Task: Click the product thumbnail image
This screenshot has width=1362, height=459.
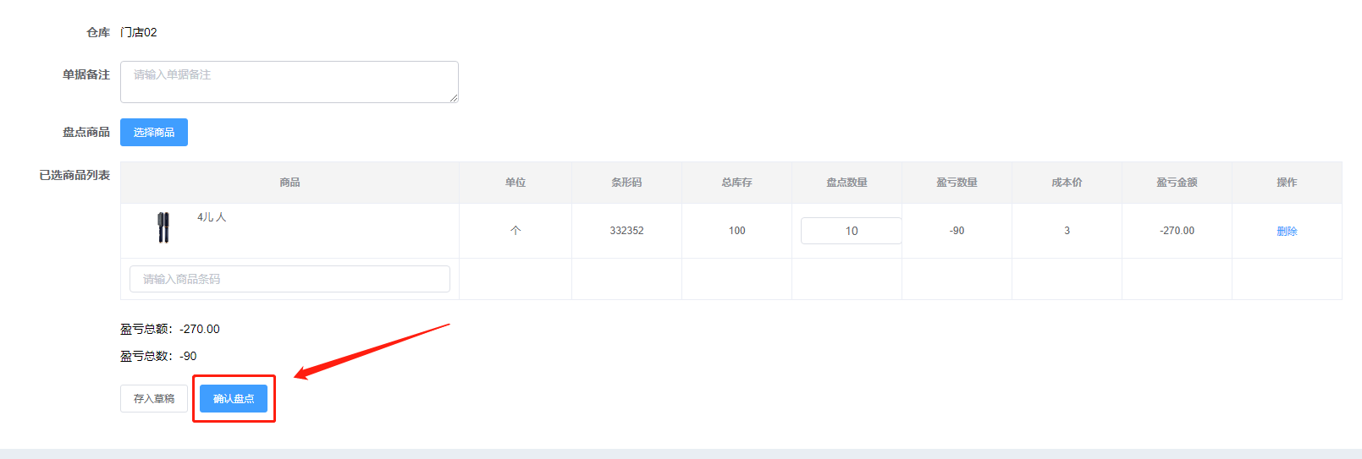Action: click(163, 227)
